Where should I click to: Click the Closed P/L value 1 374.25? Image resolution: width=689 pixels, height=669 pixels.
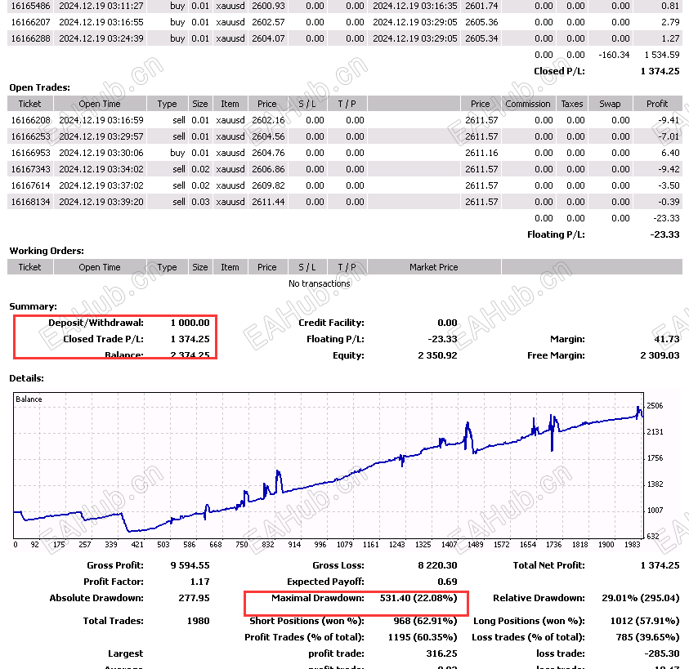pos(660,71)
